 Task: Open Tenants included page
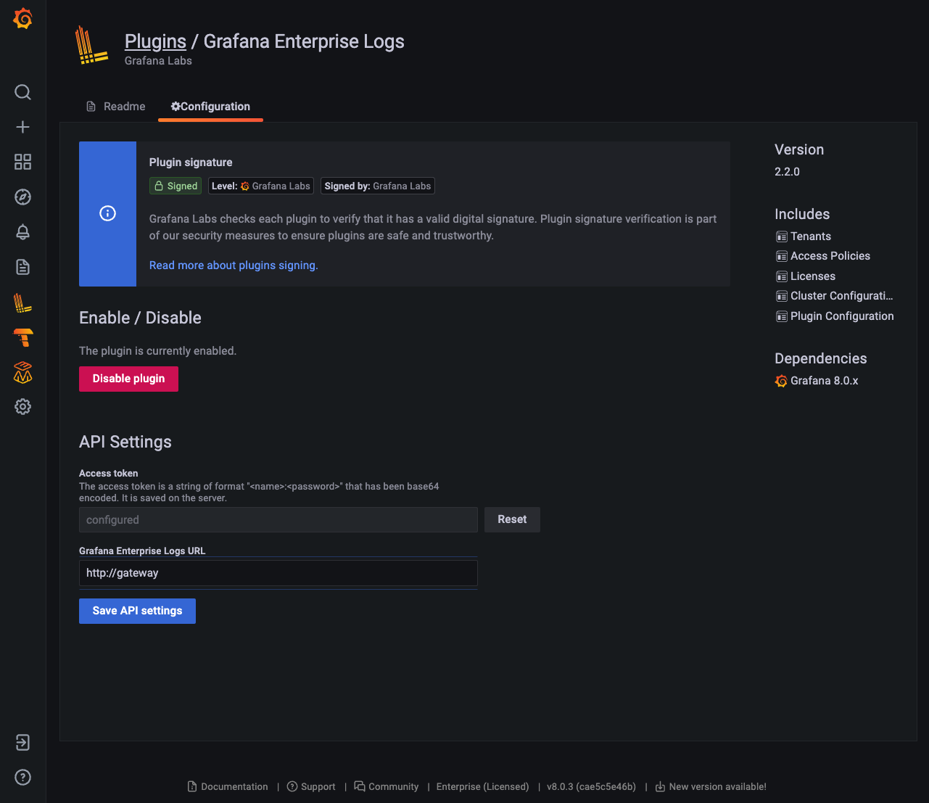tap(811, 236)
